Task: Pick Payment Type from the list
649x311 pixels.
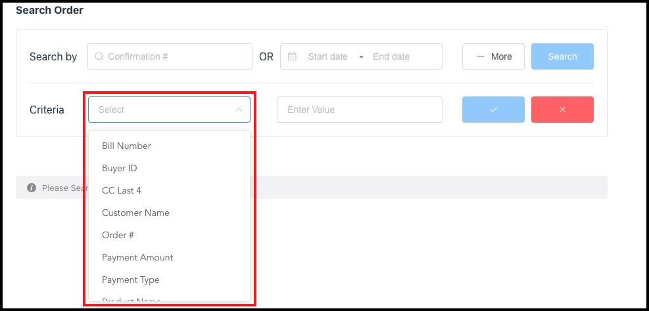Action: pos(131,280)
